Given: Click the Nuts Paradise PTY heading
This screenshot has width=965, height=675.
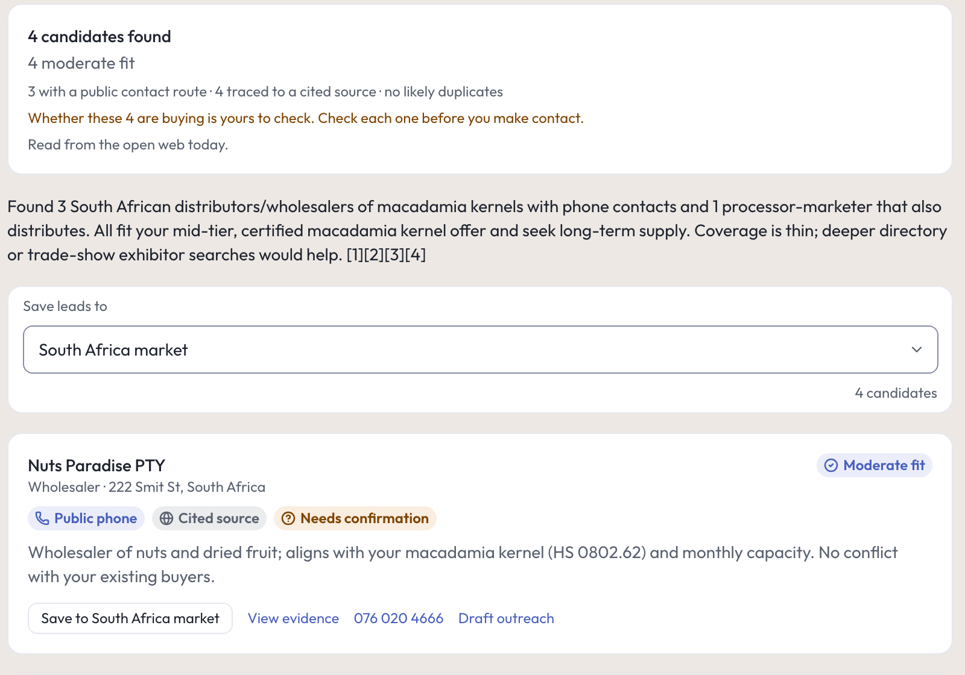Looking at the screenshot, I should point(96,465).
